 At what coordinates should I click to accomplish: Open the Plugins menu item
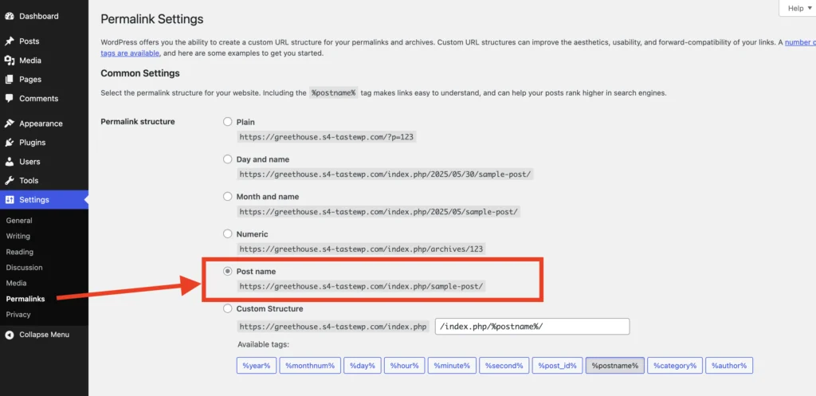click(32, 143)
